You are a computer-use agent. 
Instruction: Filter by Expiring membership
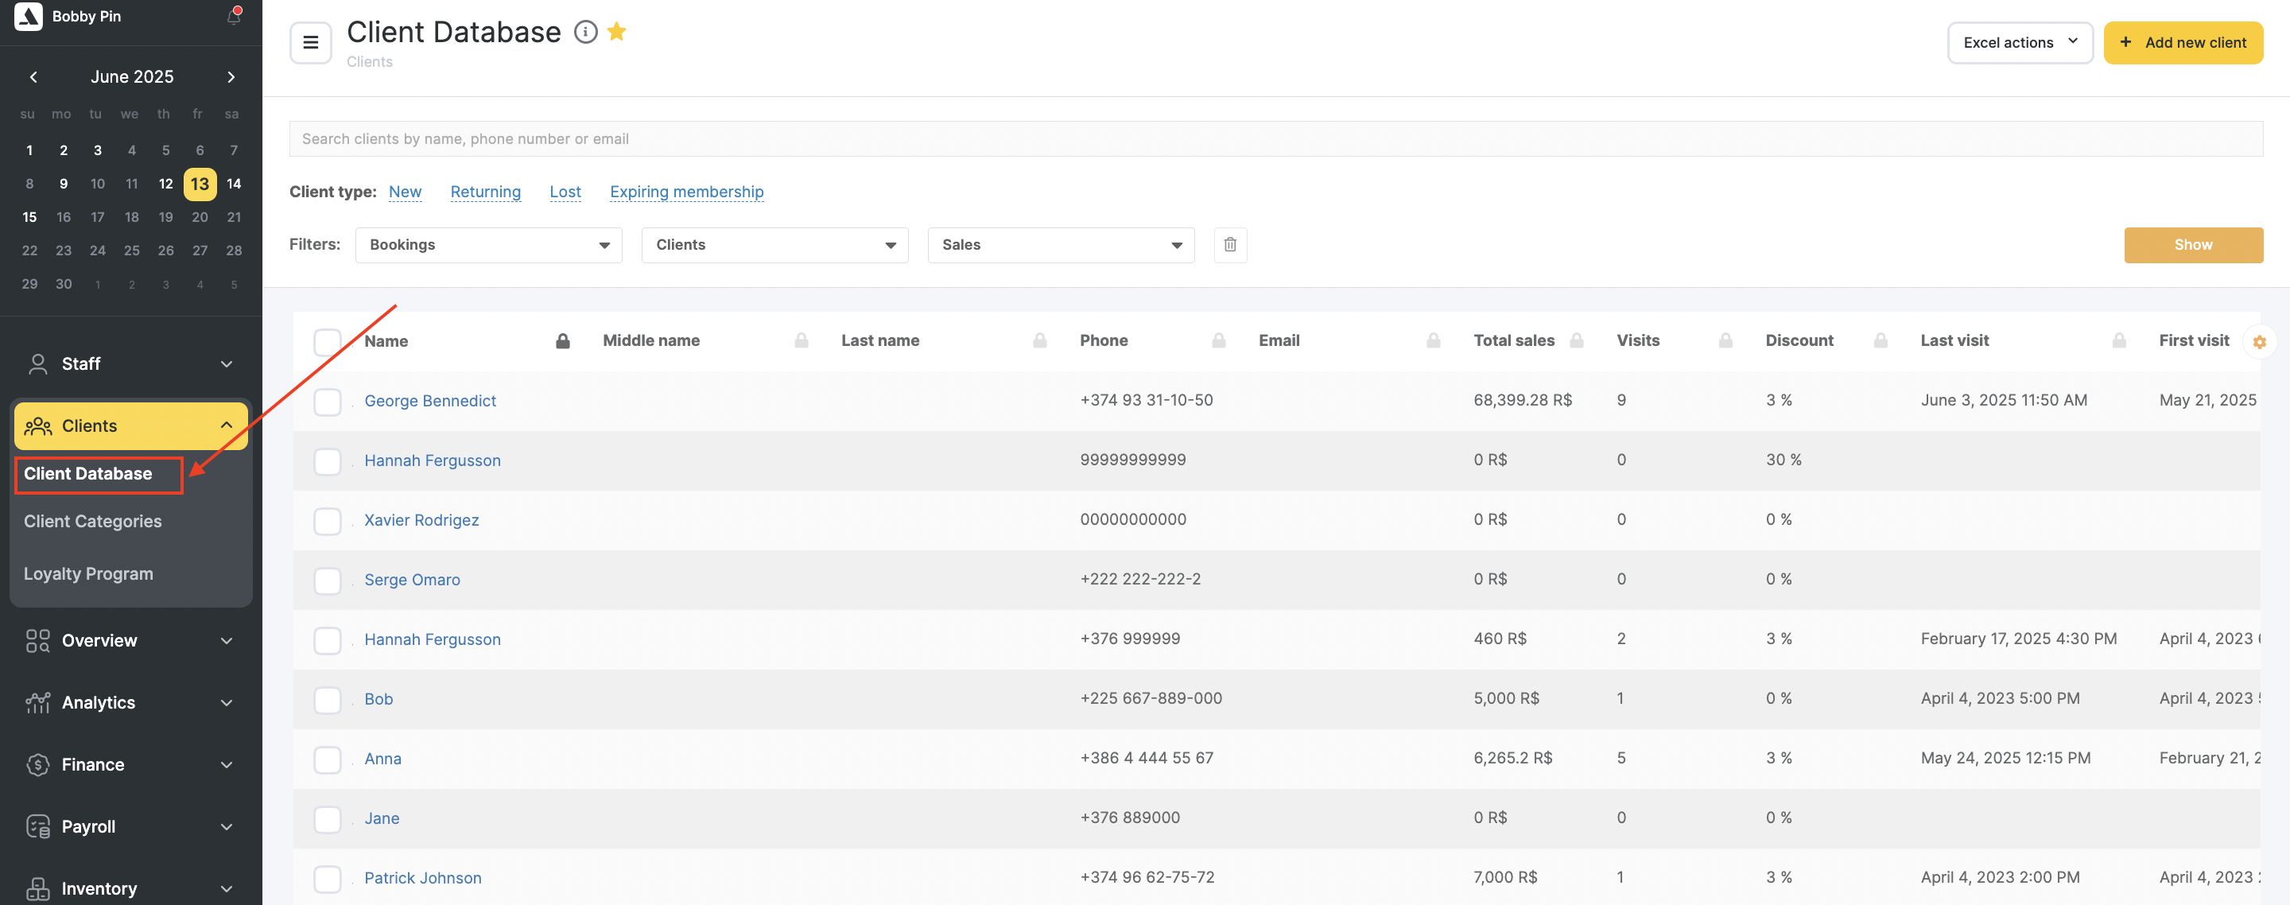(x=686, y=192)
